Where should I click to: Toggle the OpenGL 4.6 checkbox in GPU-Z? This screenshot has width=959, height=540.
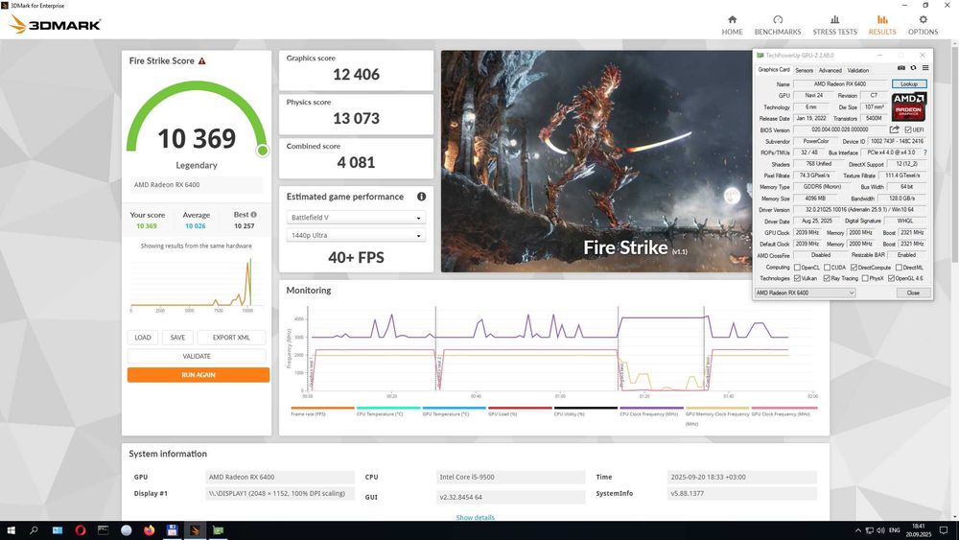click(892, 278)
